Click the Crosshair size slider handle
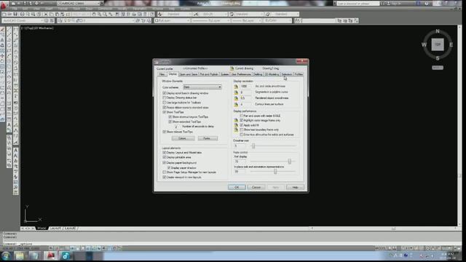The image size is (466, 262). click(253, 146)
